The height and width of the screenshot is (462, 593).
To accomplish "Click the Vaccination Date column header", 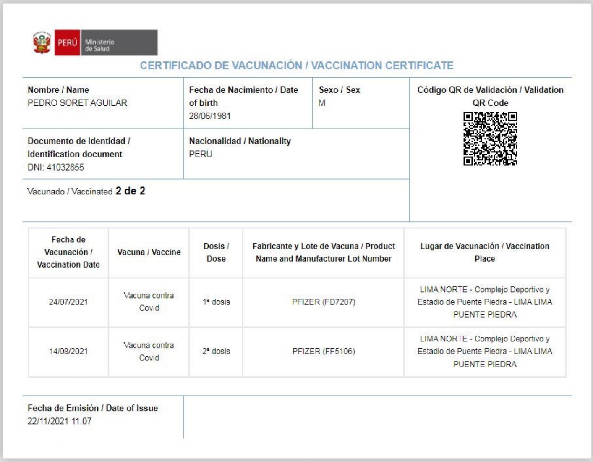I will (68, 252).
